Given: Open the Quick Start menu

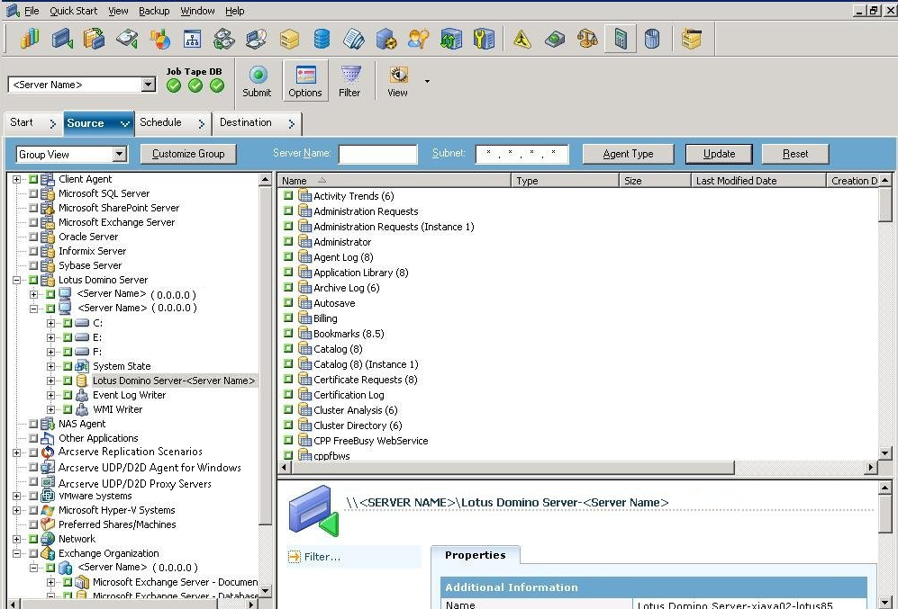Looking at the screenshot, I should 73,10.
